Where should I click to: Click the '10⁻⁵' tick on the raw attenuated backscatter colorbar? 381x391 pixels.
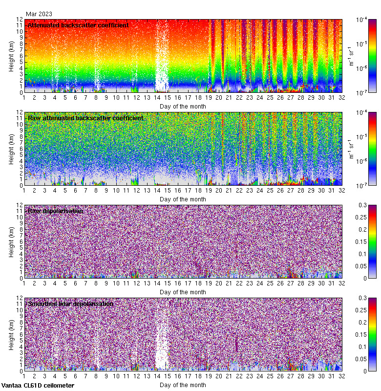pos(361,136)
